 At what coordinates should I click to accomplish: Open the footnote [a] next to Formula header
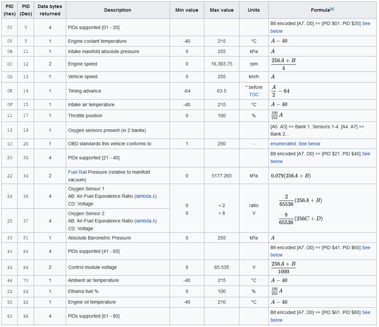(x=332, y=9)
